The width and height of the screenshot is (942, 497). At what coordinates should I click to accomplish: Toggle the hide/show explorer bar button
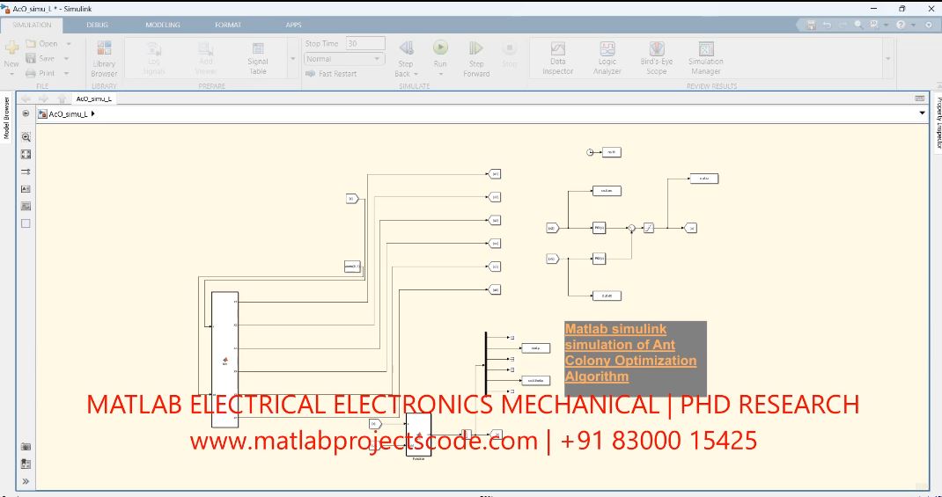point(26,113)
